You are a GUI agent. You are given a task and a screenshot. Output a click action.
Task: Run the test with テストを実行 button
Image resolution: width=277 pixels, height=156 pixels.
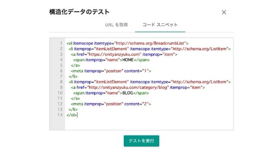click(142, 141)
